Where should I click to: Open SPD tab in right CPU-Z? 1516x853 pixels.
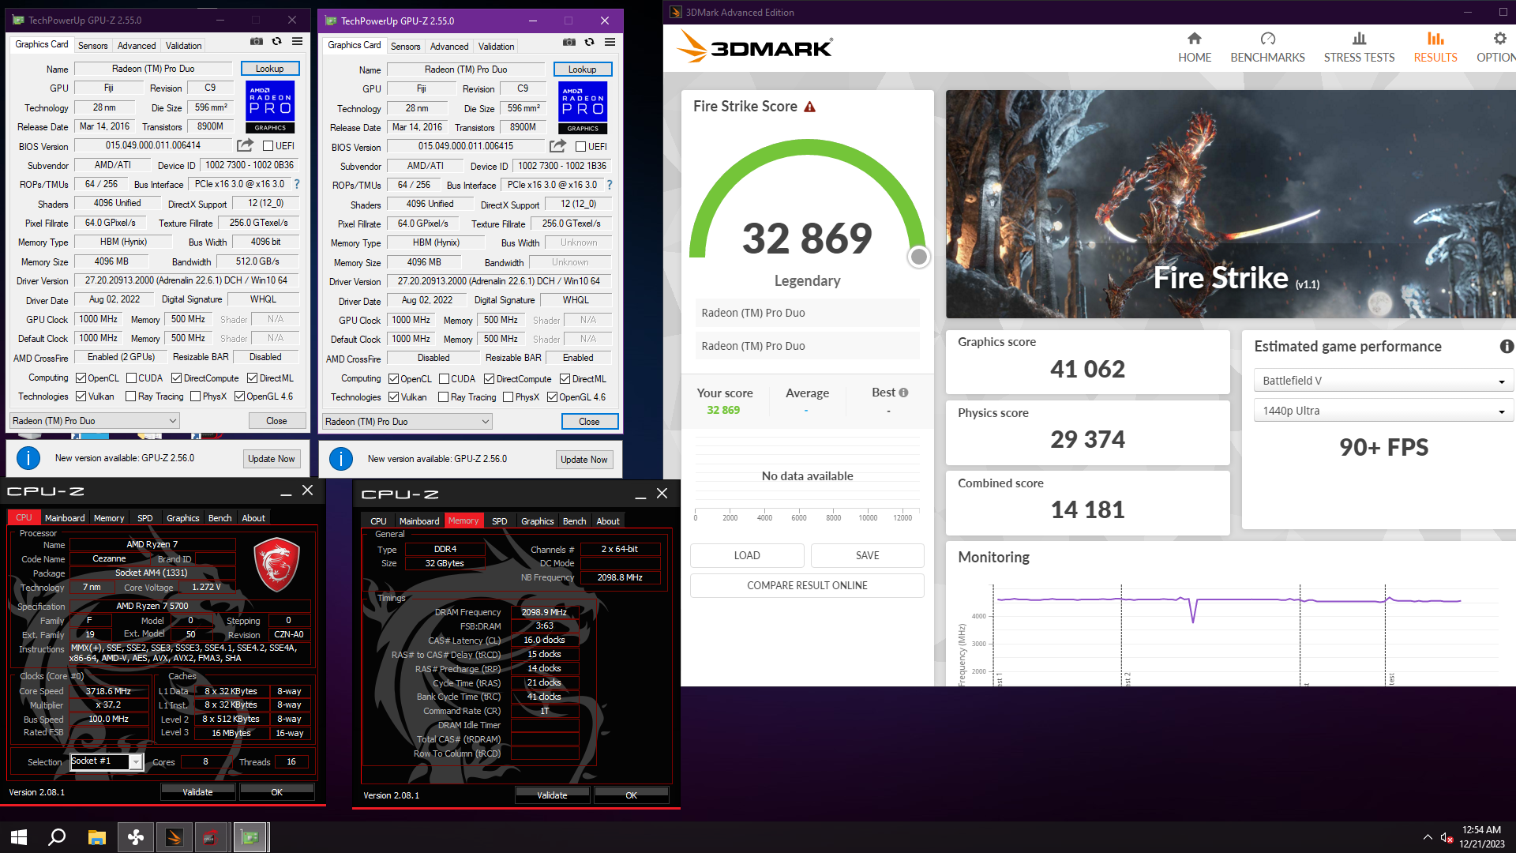499,521
